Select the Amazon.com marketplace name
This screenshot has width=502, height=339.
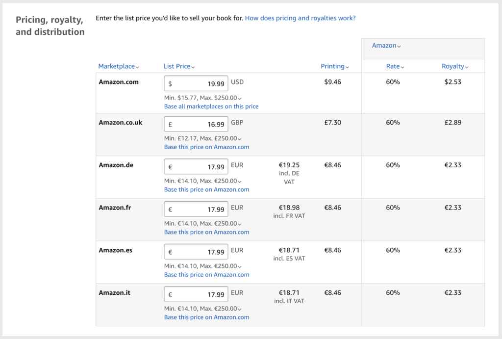click(119, 82)
